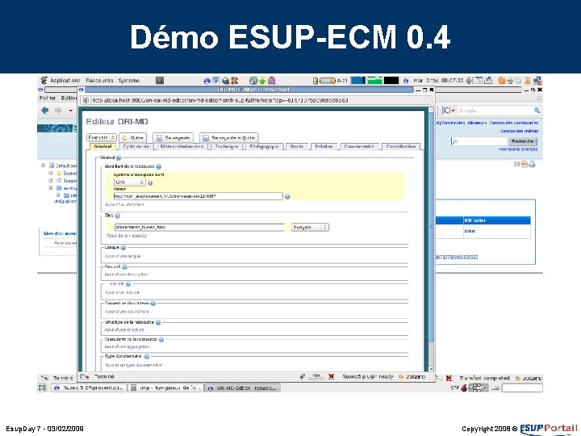Click the Recherche button in background page

pos(522,141)
